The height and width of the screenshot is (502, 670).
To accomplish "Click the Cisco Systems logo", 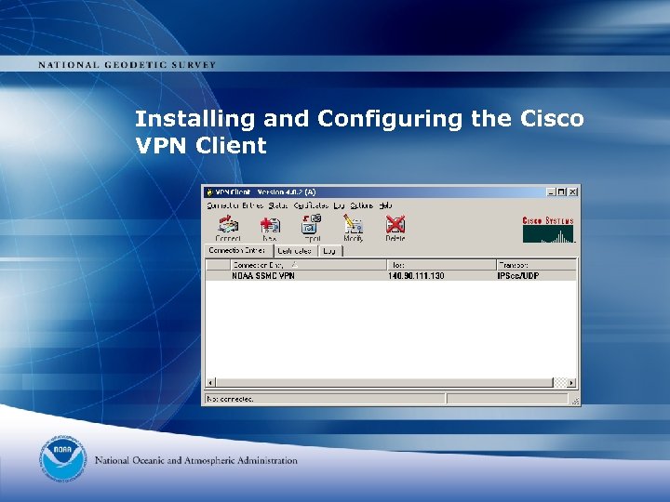I will pos(548,230).
